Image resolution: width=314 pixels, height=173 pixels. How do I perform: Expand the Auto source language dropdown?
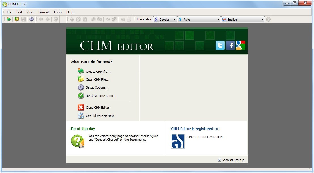[x=199, y=20]
